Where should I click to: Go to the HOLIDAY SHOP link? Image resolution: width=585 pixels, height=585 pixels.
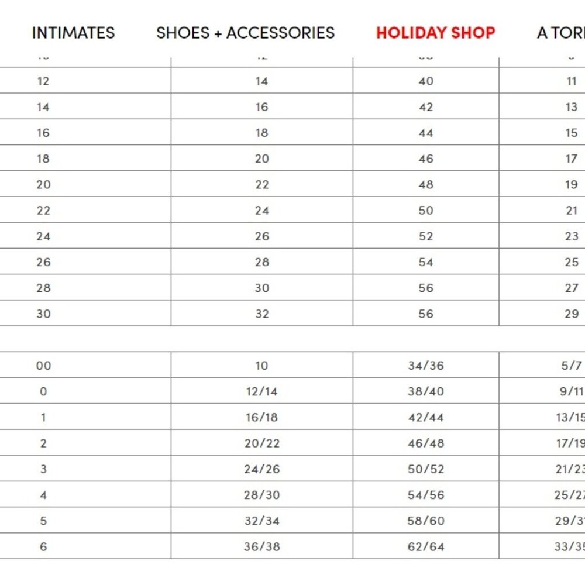click(x=435, y=33)
